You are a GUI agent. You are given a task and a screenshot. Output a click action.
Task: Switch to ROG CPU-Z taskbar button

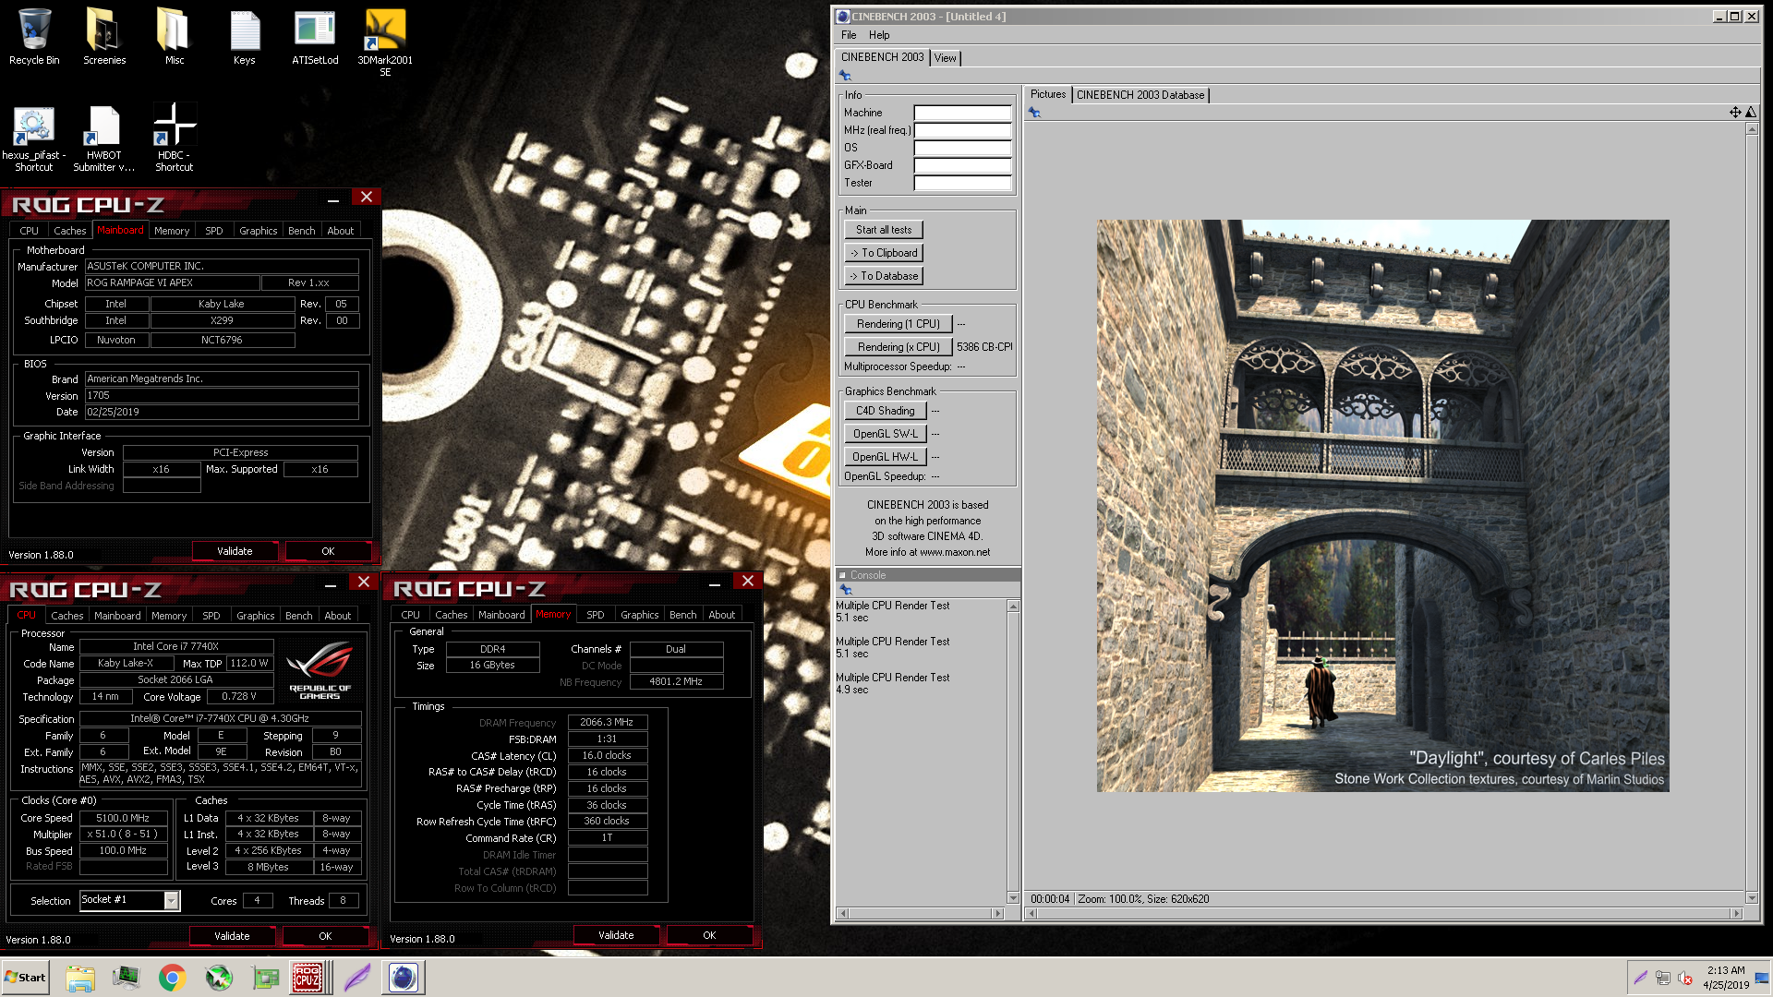tap(308, 978)
